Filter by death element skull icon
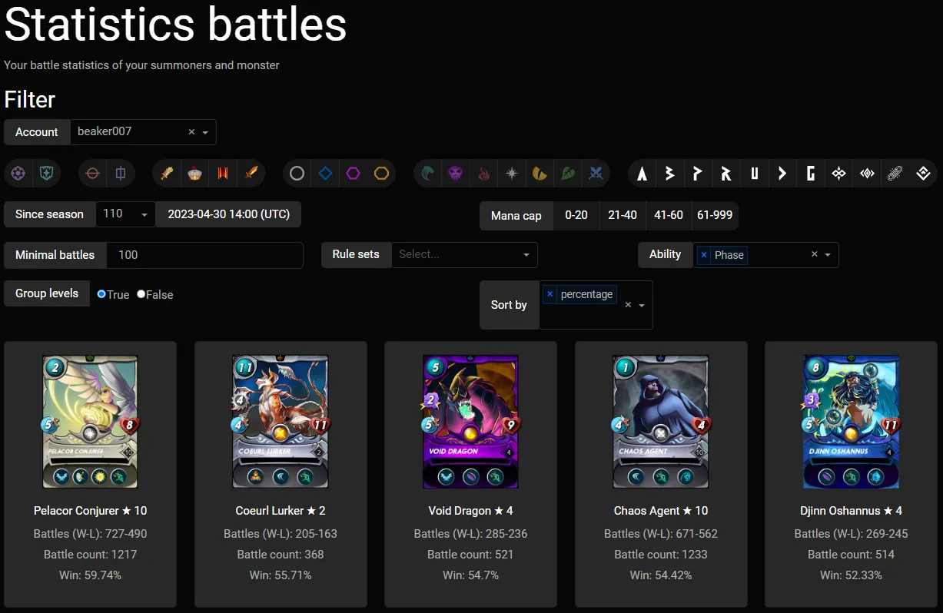The height and width of the screenshot is (613, 943). (x=456, y=174)
